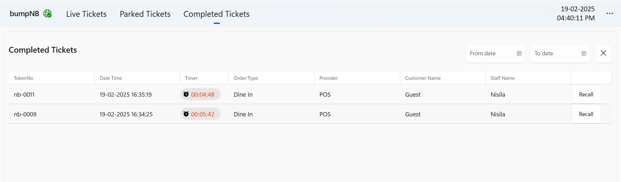This screenshot has width=621, height=182.
Task: Click the alarm clock icon for nb-0011
Action: pos(186,94)
